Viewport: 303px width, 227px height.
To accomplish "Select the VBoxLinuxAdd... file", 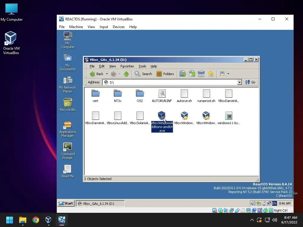I will click(x=118, y=118).
